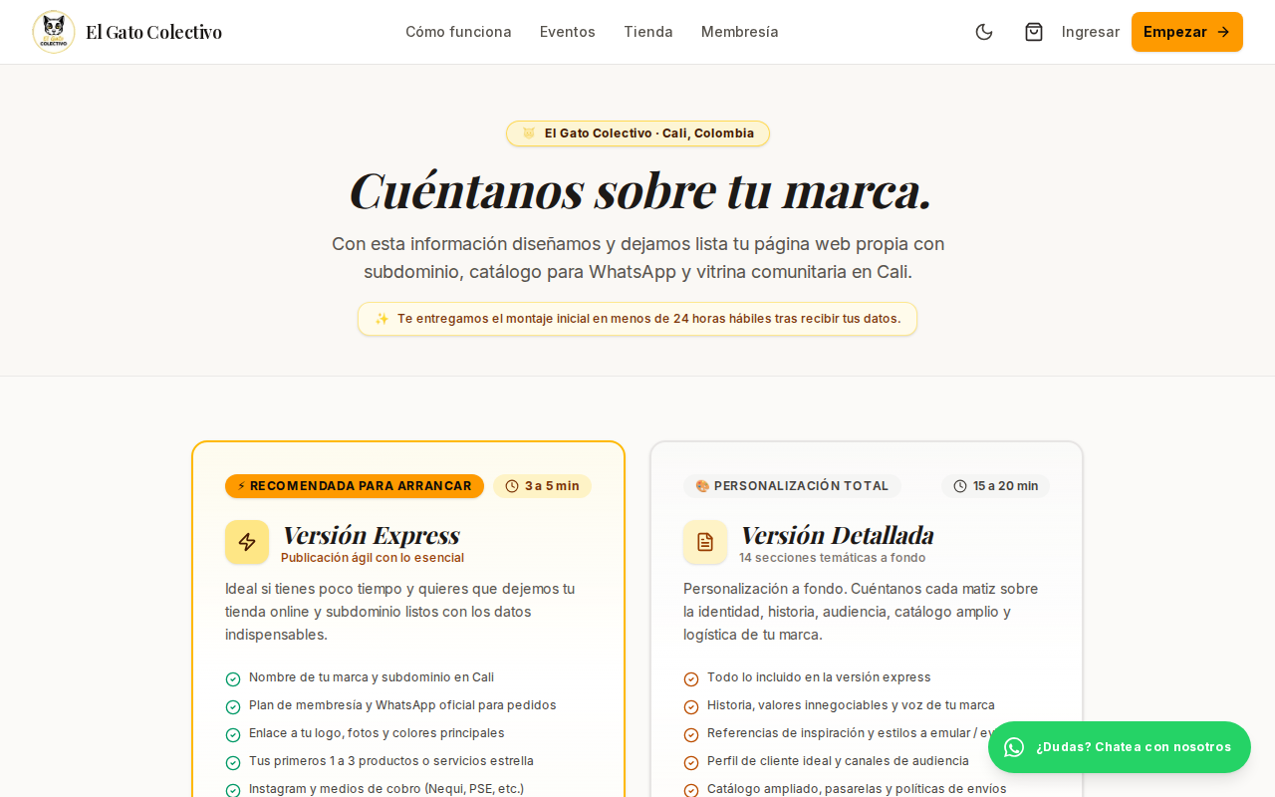Click check icon beside Tus primeros 1 a 3 productos
Image resolution: width=1275 pixels, height=797 pixels.
click(x=233, y=763)
